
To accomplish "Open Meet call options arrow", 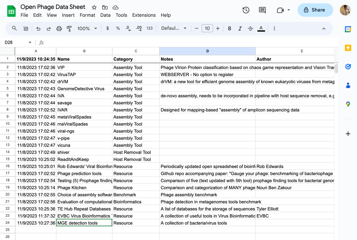I will [289, 10].
